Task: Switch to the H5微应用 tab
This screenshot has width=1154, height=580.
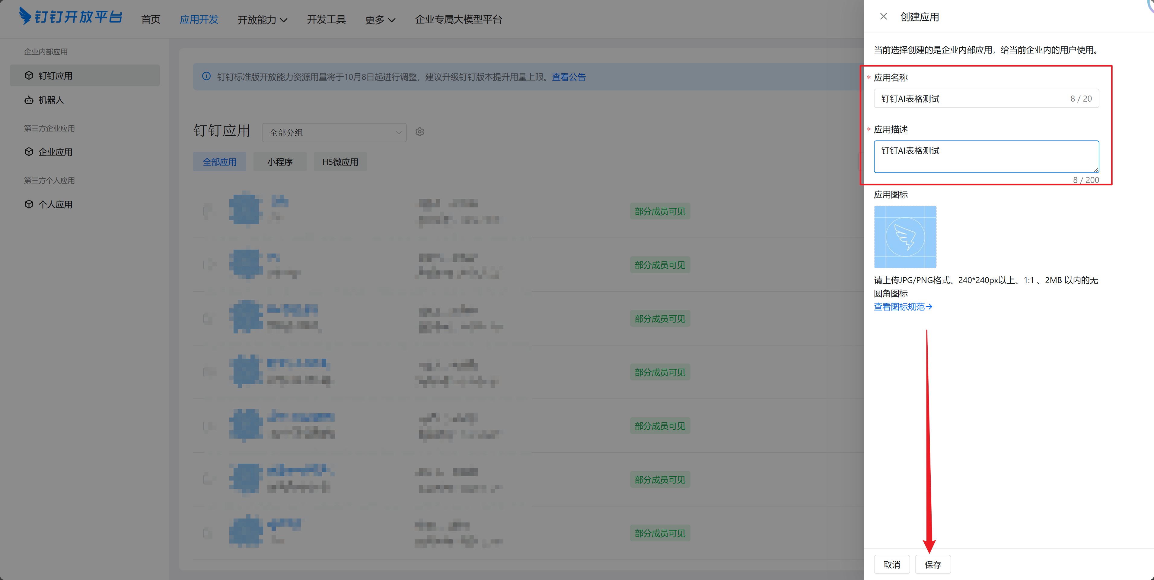Action: coord(340,162)
